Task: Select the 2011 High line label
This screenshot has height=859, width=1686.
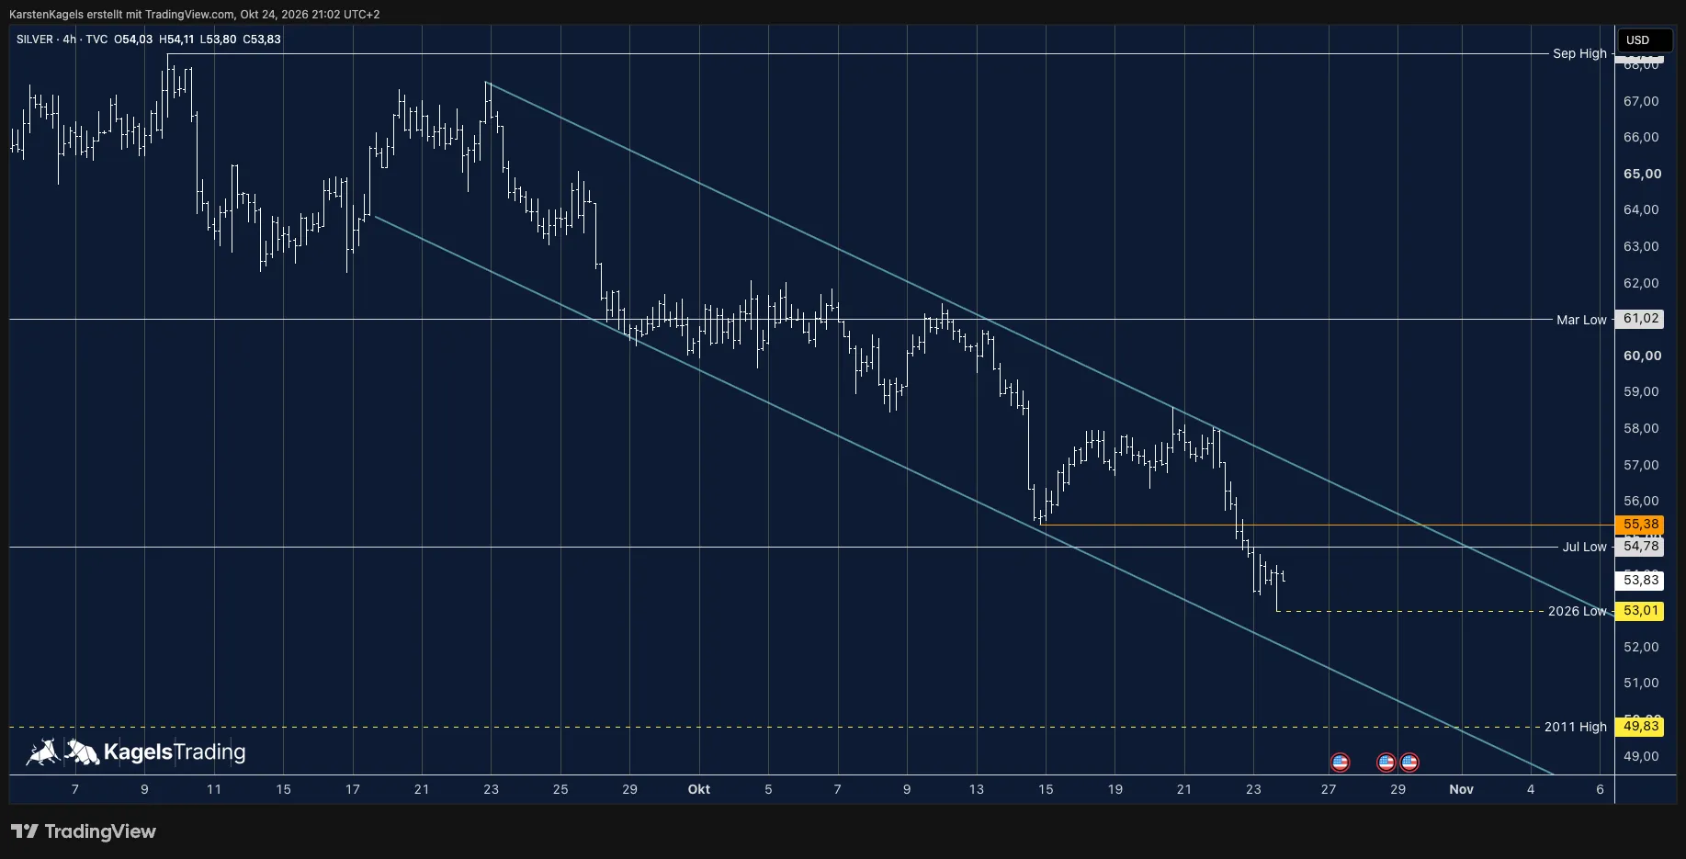Action: point(1575,727)
